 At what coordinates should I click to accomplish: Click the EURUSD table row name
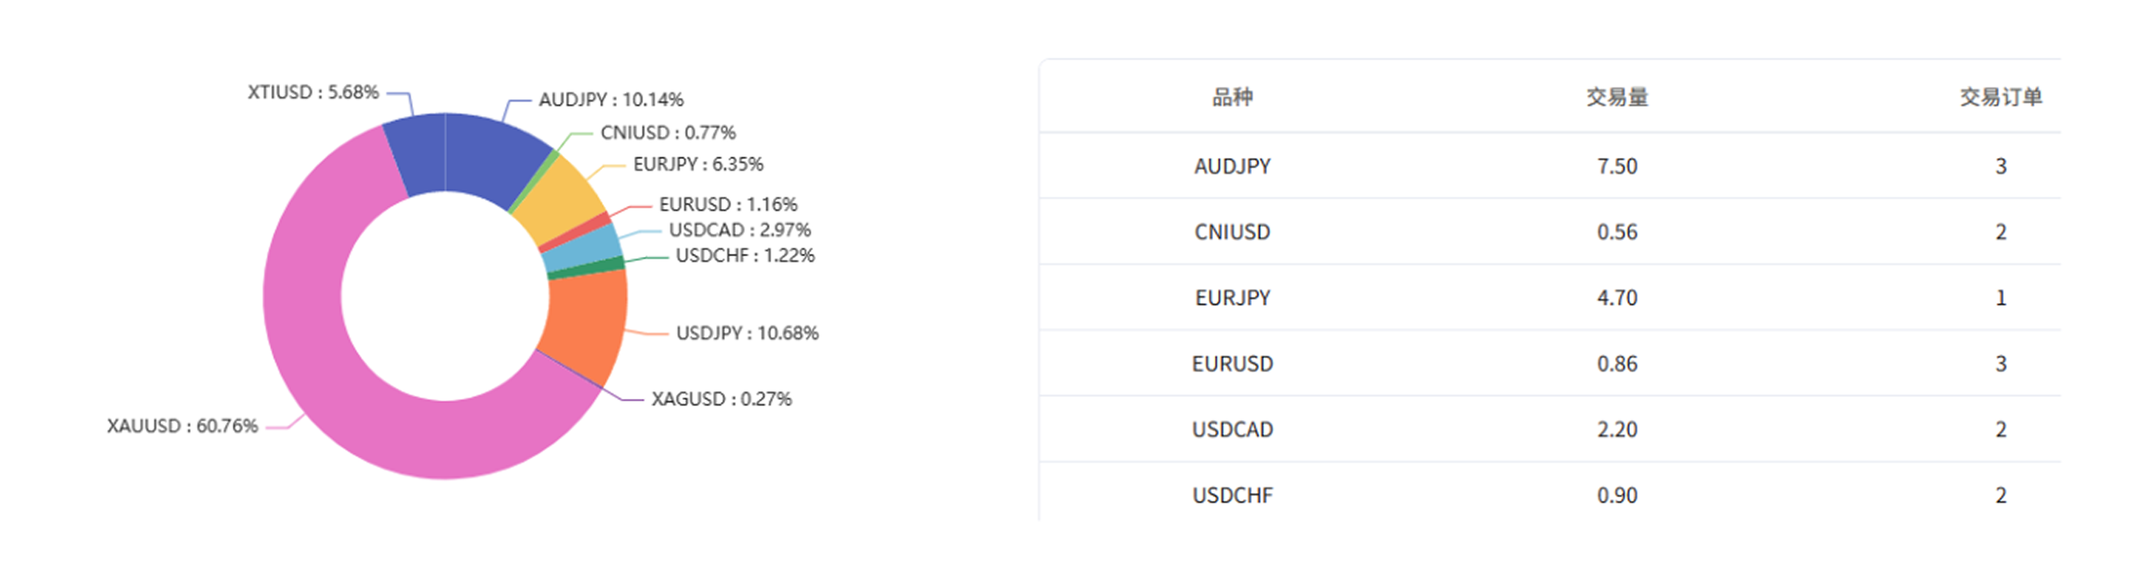tap(1232, 363)
